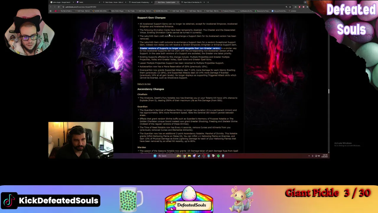Click the Ascendancy Changes heading

click(x=151, y=89)
